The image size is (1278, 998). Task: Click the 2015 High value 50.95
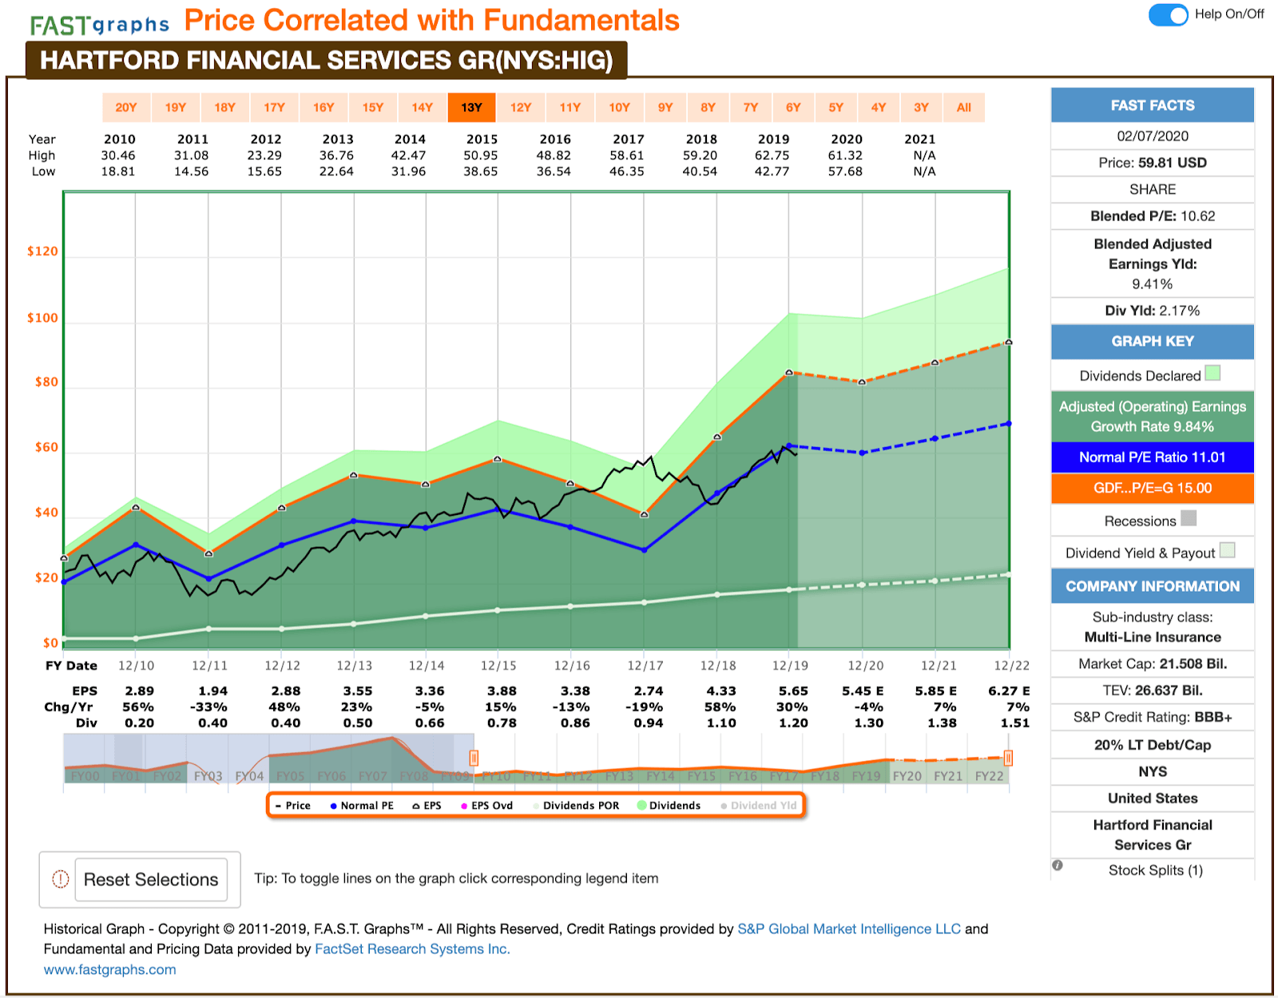481,156
